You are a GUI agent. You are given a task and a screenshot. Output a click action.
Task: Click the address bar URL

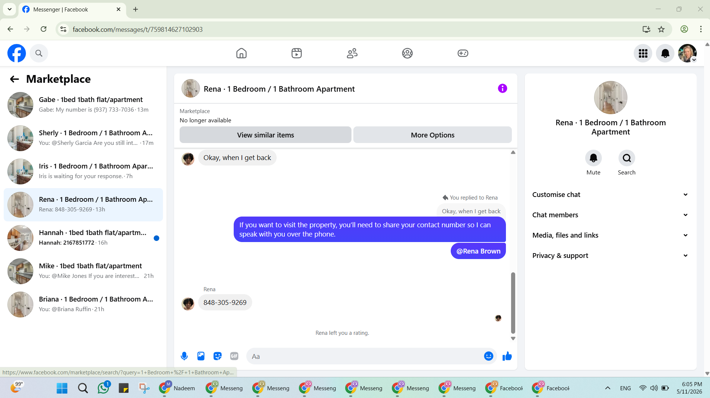(137, 29)
